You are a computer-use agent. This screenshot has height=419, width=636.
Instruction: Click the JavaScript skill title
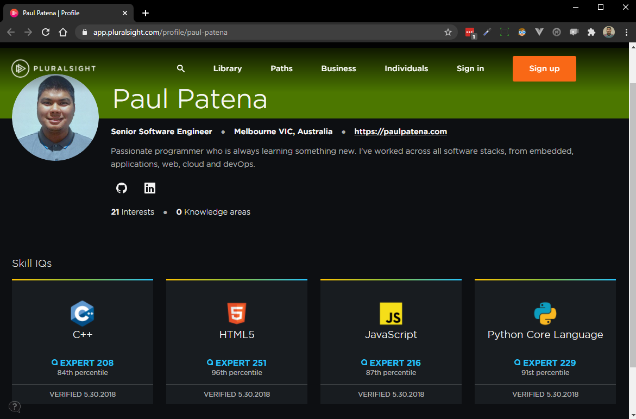pos(391,335)
